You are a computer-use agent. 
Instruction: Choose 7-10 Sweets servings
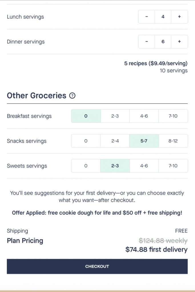tap(173, 166)
